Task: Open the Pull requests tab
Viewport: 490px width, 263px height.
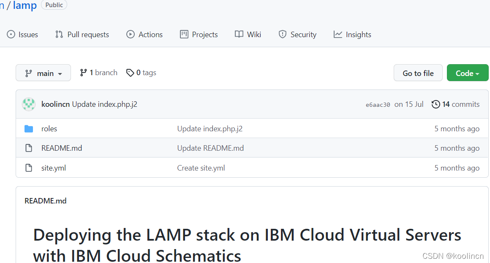Action: [82, 34]
